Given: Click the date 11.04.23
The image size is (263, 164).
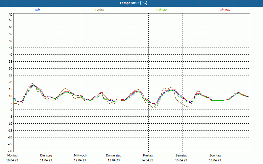Looking at the screenshot, I should (46, 160).
